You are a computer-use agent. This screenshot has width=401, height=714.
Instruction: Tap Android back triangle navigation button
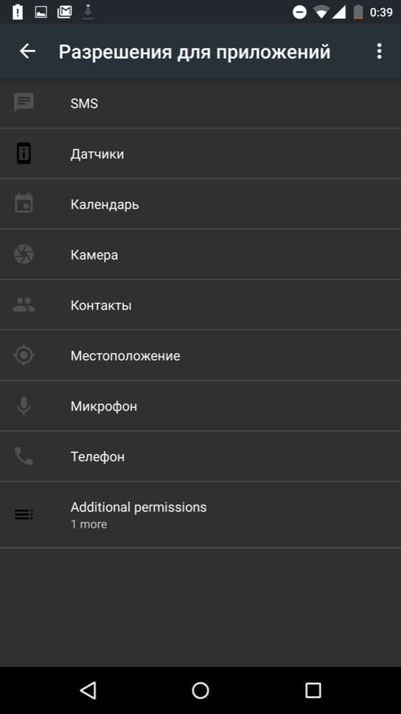(x=88, y=690)
